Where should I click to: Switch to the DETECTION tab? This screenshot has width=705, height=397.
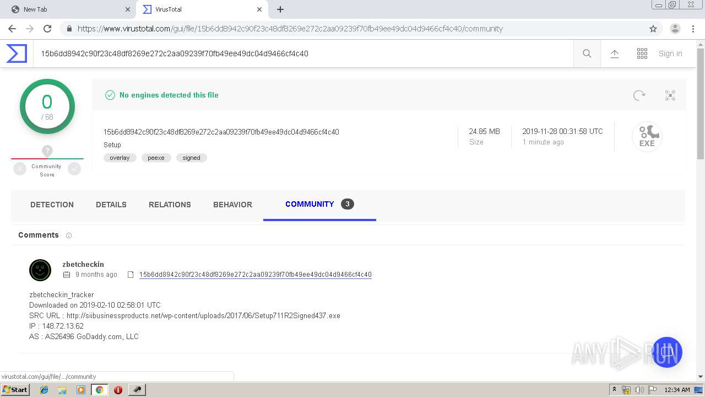pos(52,205)
